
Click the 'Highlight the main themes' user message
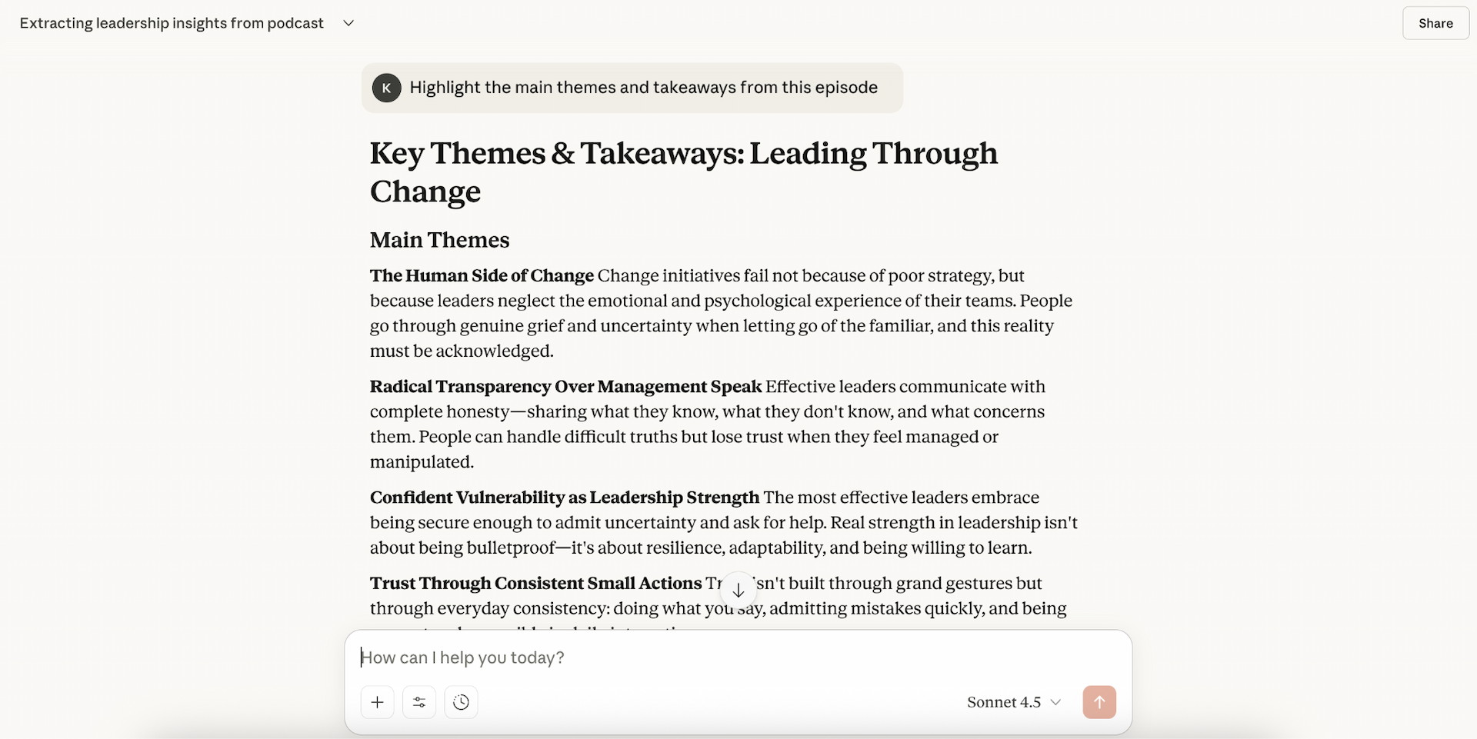[x=643, y=88]
